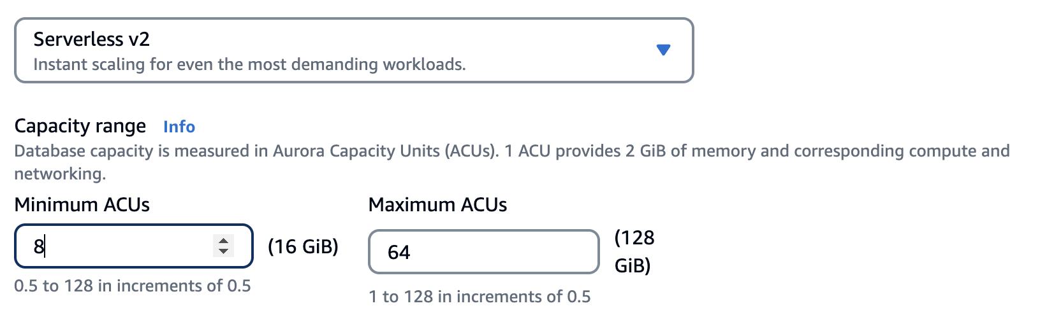
Task: Focus the Maximum ACUs input field
Action: [x=483, y=252]
